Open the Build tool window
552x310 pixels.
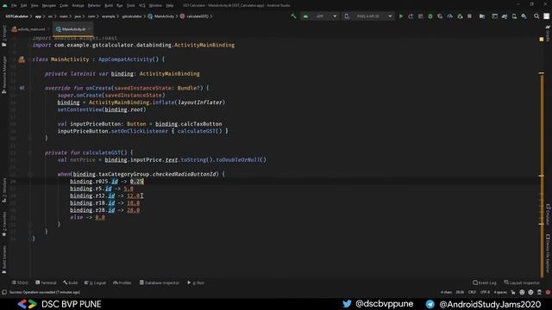(71, 282)
